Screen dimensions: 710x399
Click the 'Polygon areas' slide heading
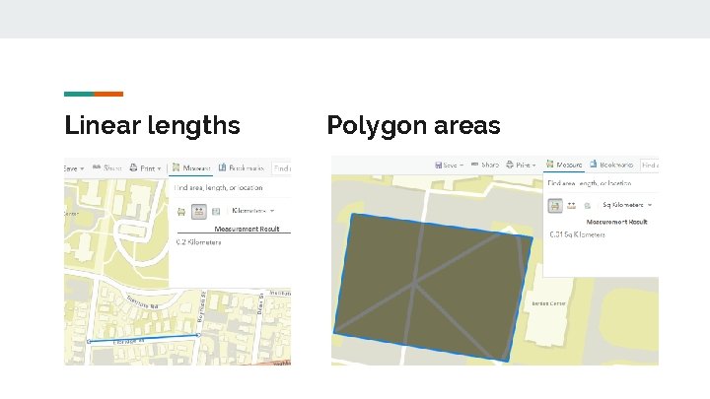point(413,126)
